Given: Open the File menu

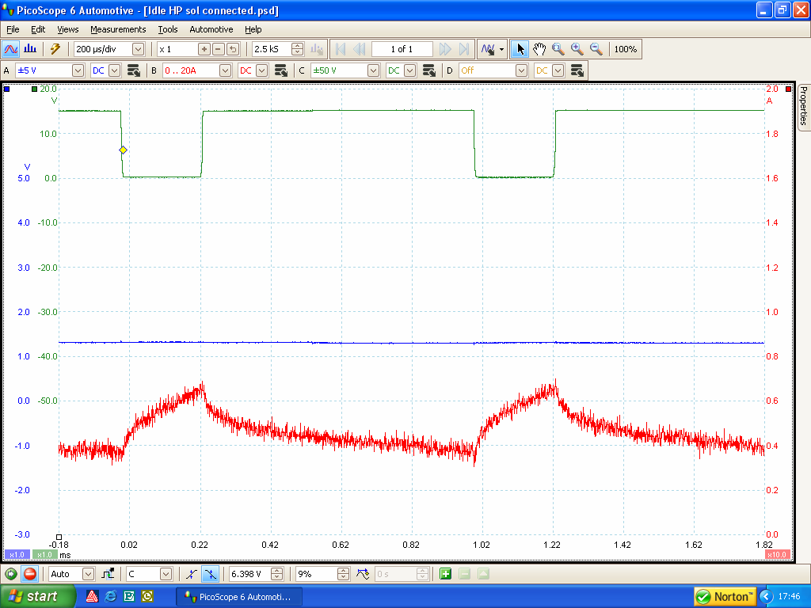Looking at the screenshot, I should 13,29.
